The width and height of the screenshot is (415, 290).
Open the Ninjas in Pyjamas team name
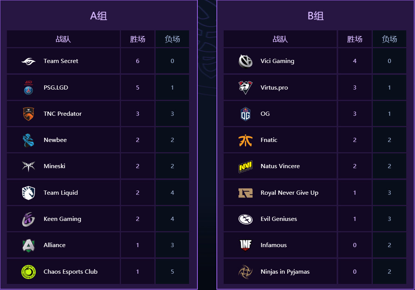tap(285, 272)
